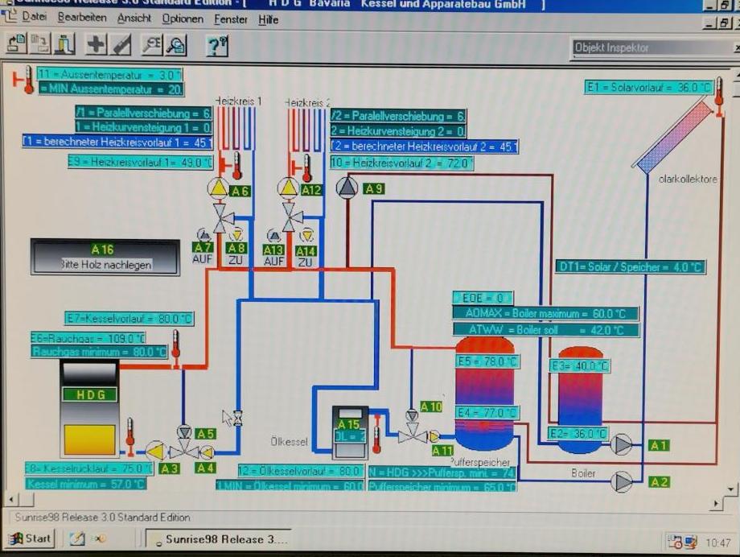Click the yellow door toolbar icon

coord(64,44)
